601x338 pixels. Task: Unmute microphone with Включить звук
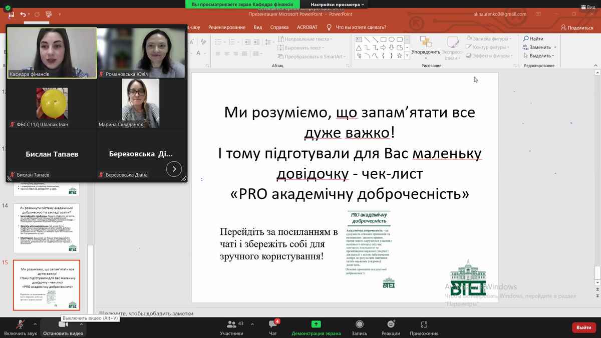[x=20, y=327]
